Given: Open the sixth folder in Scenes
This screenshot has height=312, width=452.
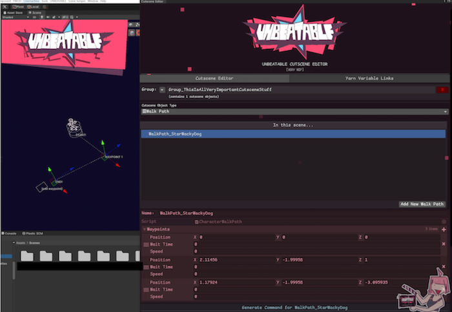Looking at the screenshot, I should (x=122, y=256).
